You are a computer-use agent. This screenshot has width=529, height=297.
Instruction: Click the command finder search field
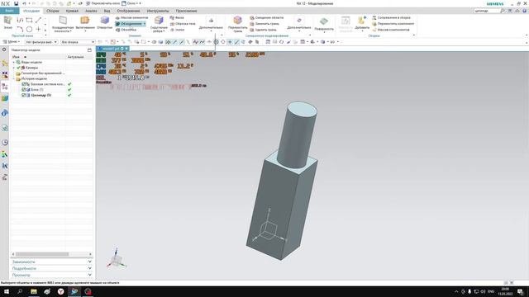(x=486, y=11)
